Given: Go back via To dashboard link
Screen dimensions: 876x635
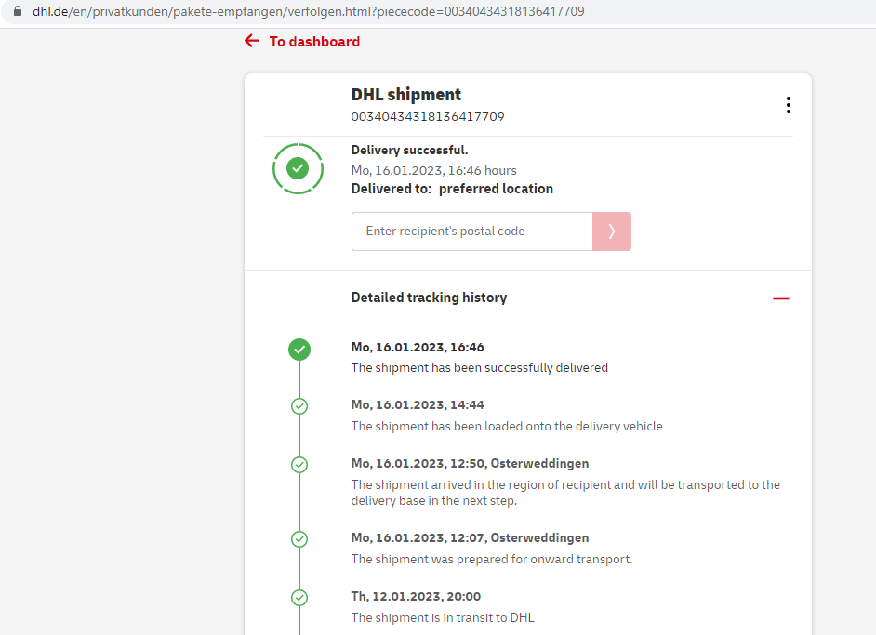Looking at the screenshot, I should click(x=313, y=42).
